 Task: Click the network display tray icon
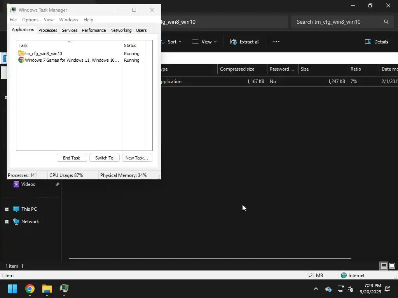click(x=340, y=289)
